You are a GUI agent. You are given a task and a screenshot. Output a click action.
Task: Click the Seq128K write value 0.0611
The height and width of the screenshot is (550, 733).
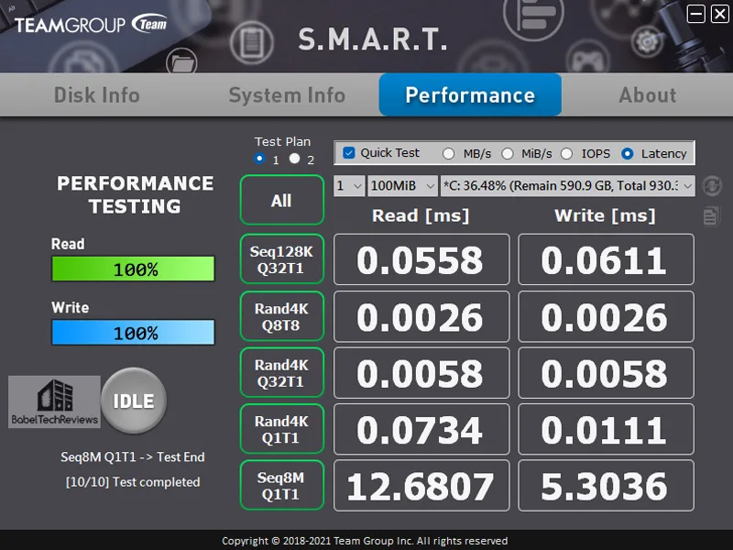pyautogui.click(x=606, y=259)
